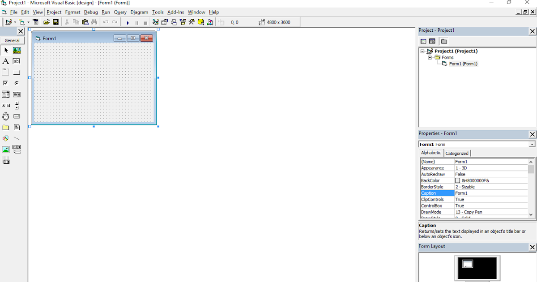This screenshot has height=282, width=537.
Task: Open the object selector dropdown in Properties
Action: coord(532,144)
